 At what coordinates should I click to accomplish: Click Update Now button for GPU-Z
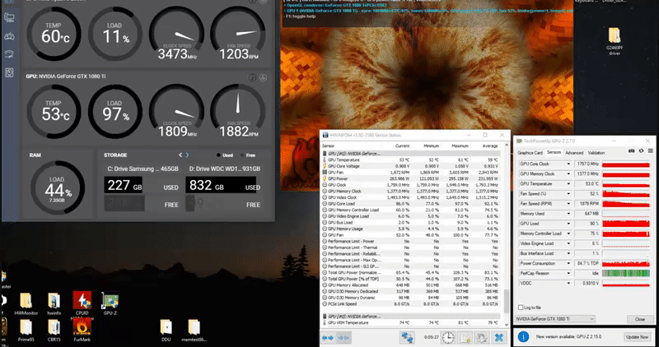[637, 337]
